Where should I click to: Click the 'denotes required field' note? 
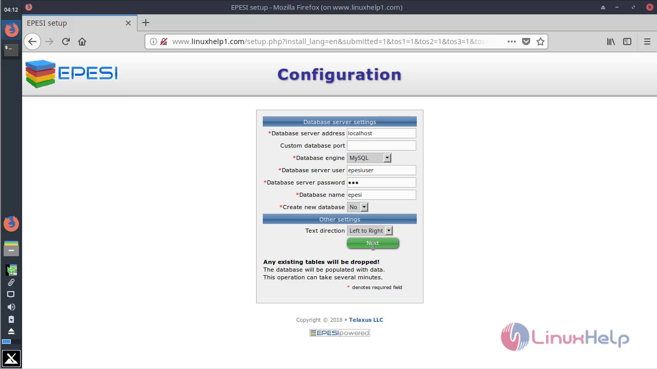click(377, 288)
